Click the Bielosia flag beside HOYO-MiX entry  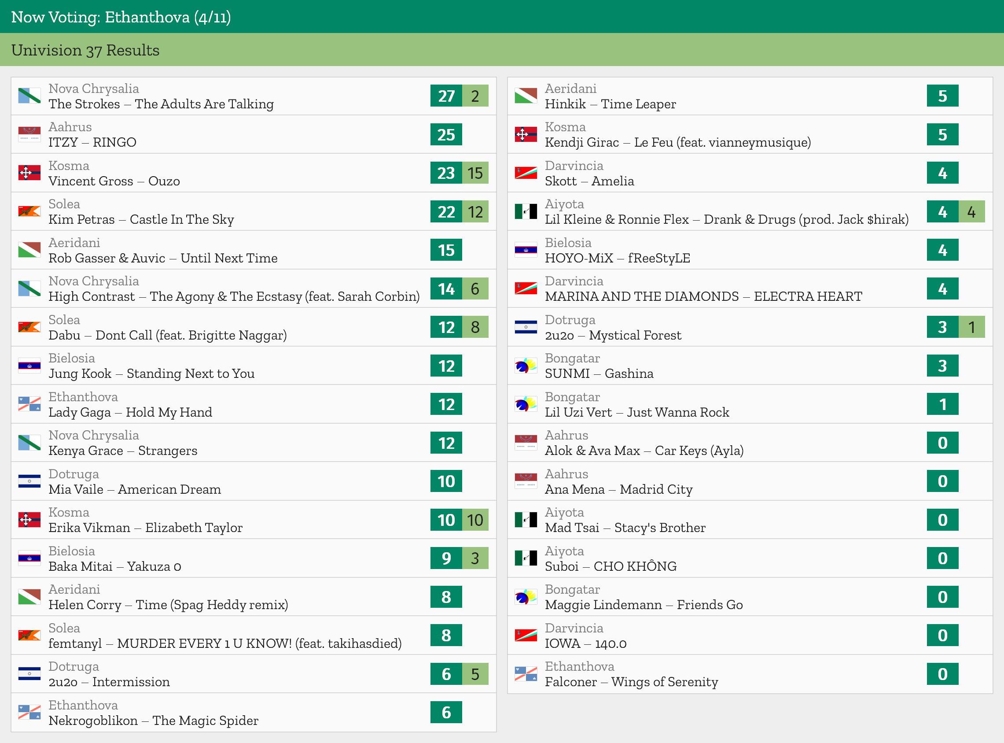click(526, 250)
